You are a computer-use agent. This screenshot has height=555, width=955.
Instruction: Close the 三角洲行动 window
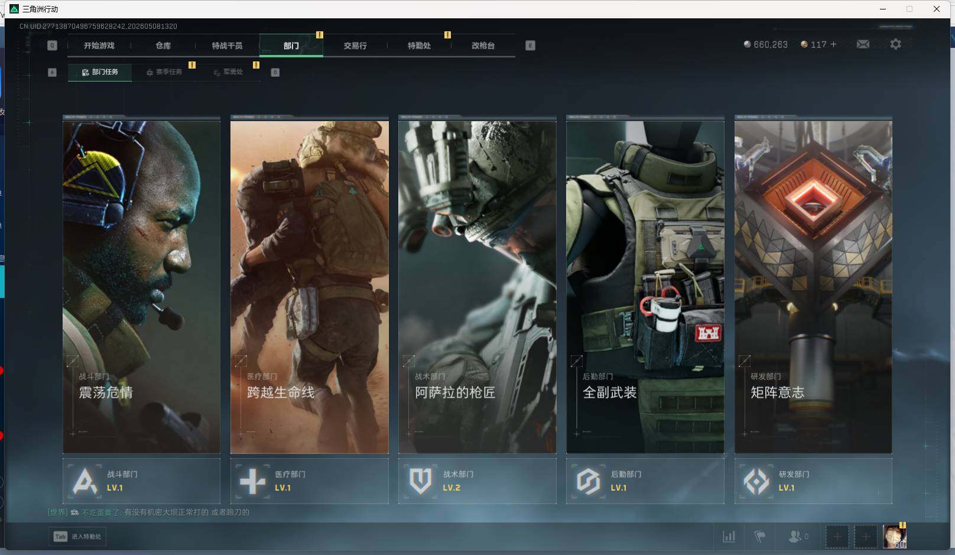tap(937, 9)
